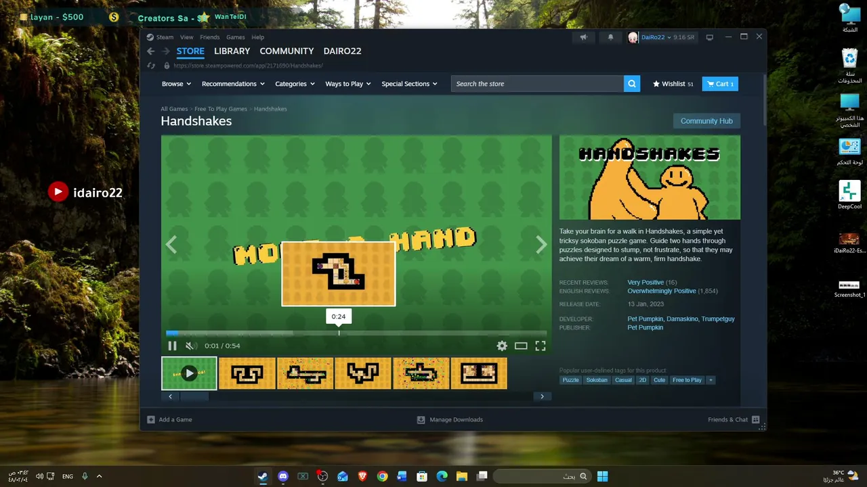
Task: Open the Damaskino developer link
Action: click(x=681, y=319)
